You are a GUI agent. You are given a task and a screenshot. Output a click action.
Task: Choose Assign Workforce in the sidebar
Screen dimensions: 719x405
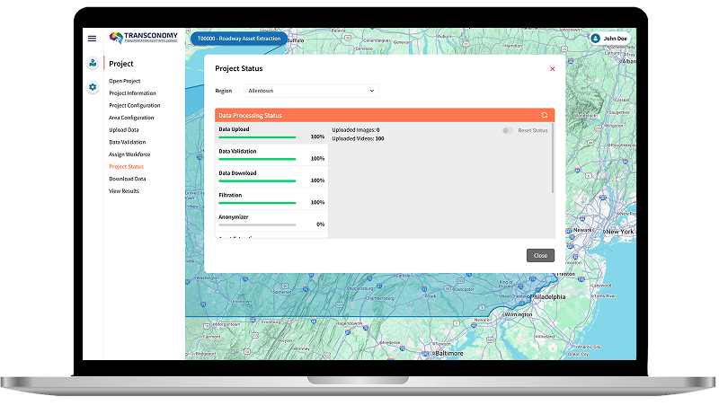[129, 154]
